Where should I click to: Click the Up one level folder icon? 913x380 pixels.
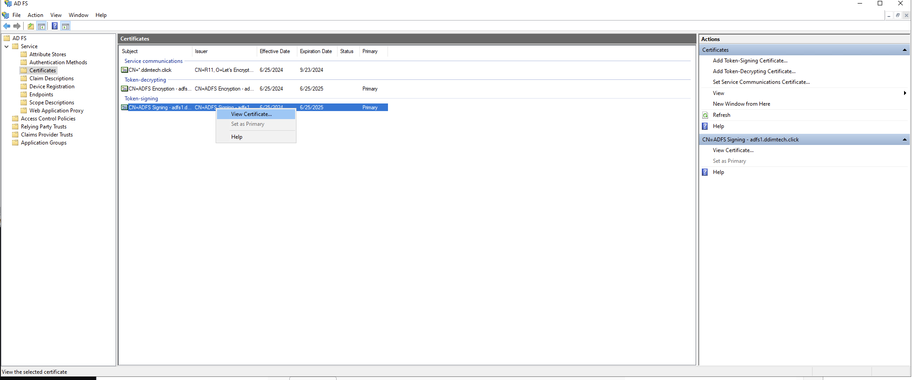click(31, 26)
